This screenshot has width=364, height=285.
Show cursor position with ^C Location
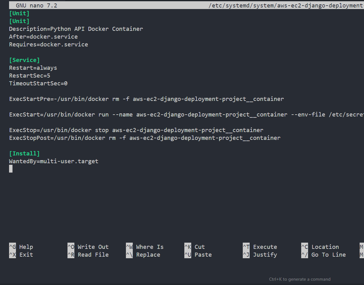tap(320, 247)
